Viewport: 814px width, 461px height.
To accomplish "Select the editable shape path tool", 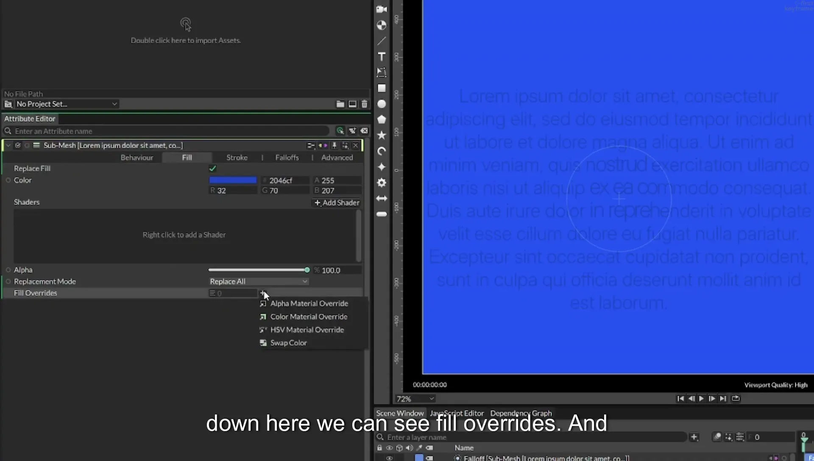I will coord(382,72).
